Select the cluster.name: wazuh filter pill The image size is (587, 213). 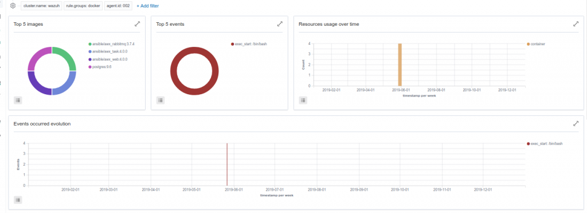[x=41, y=6]
